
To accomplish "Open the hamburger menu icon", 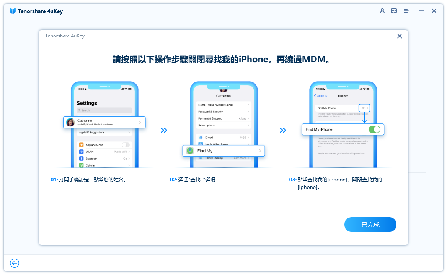I will [x=406, y=11].
